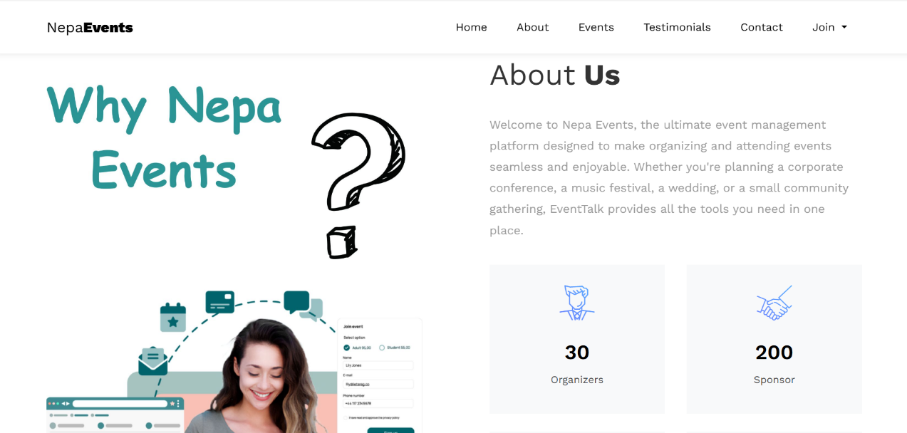Click the organizer man icon above 30
The height and width of the screenshot is (433, 907).
pyautogui.click(x=577, y=303)
